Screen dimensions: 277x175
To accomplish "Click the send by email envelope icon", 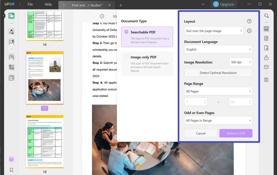I will point(266,67).
